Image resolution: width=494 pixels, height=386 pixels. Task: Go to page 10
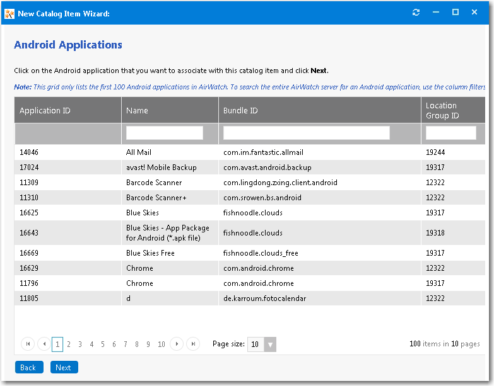point(162,344)
